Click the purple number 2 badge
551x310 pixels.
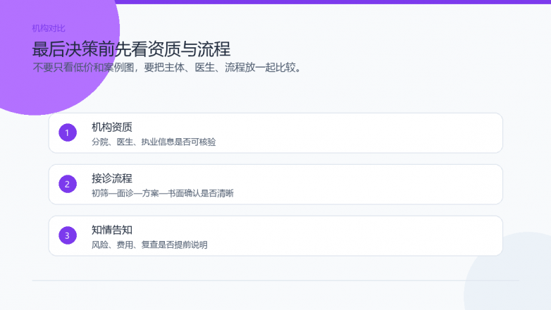[68, 184]
